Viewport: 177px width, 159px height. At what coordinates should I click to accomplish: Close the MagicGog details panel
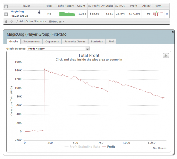173,32
